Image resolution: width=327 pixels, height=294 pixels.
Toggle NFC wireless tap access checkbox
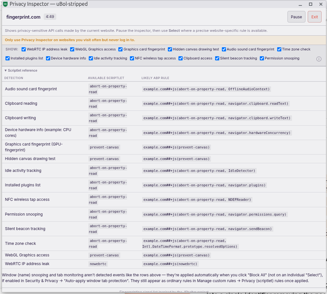132,58
